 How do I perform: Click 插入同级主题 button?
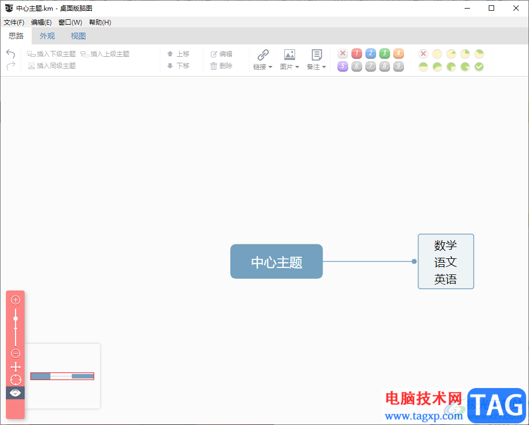52,66
